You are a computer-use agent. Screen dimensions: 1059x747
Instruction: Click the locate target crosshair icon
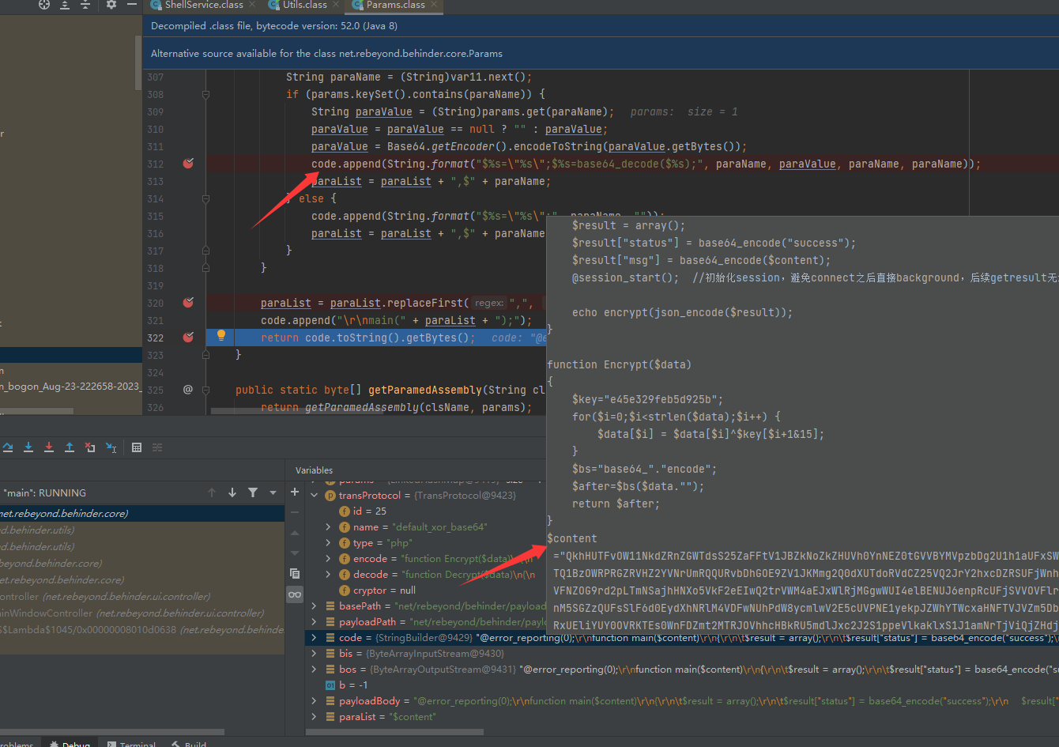pyautogui.click(x=44, y=5)
